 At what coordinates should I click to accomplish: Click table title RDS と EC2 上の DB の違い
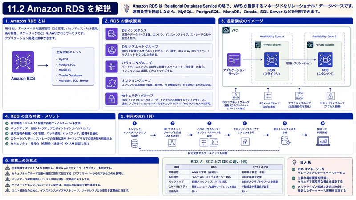coord(219,161)
